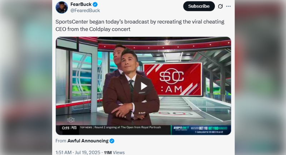Screen dimensions: 286x155
Task: Click the ESPN BET banner in video
Action: tap(201, 129)
